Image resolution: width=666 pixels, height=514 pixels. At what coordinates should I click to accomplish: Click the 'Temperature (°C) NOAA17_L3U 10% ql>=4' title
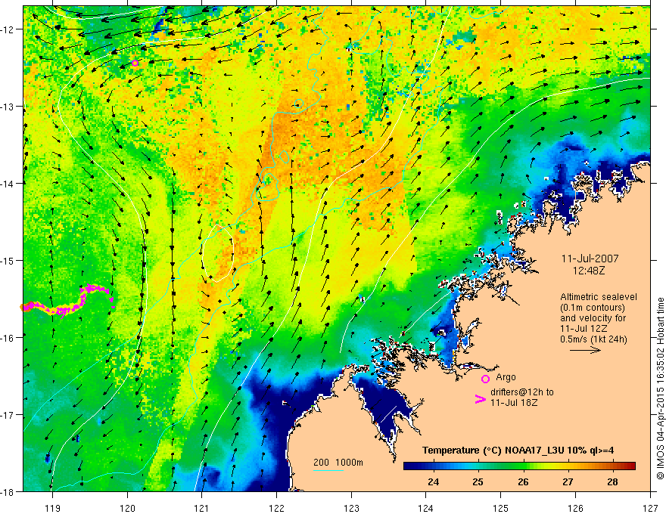tap(518, 451)
